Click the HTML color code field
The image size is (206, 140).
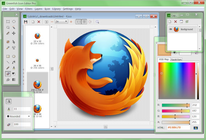point(178,128)
